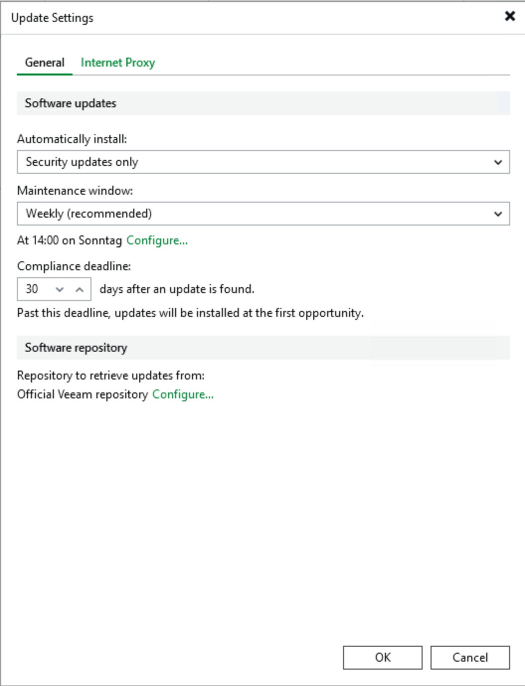The height and width of the screenshot is (686, 525).
Task: Confirm settings with the OK button
Action: pos(382,657)
